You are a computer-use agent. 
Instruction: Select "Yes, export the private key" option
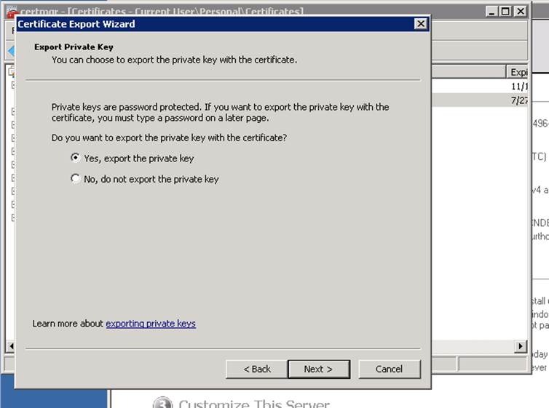pos(75,158)
